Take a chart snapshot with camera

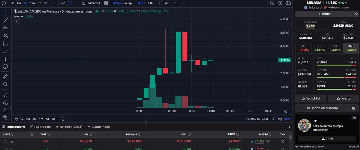coord(288,3)
